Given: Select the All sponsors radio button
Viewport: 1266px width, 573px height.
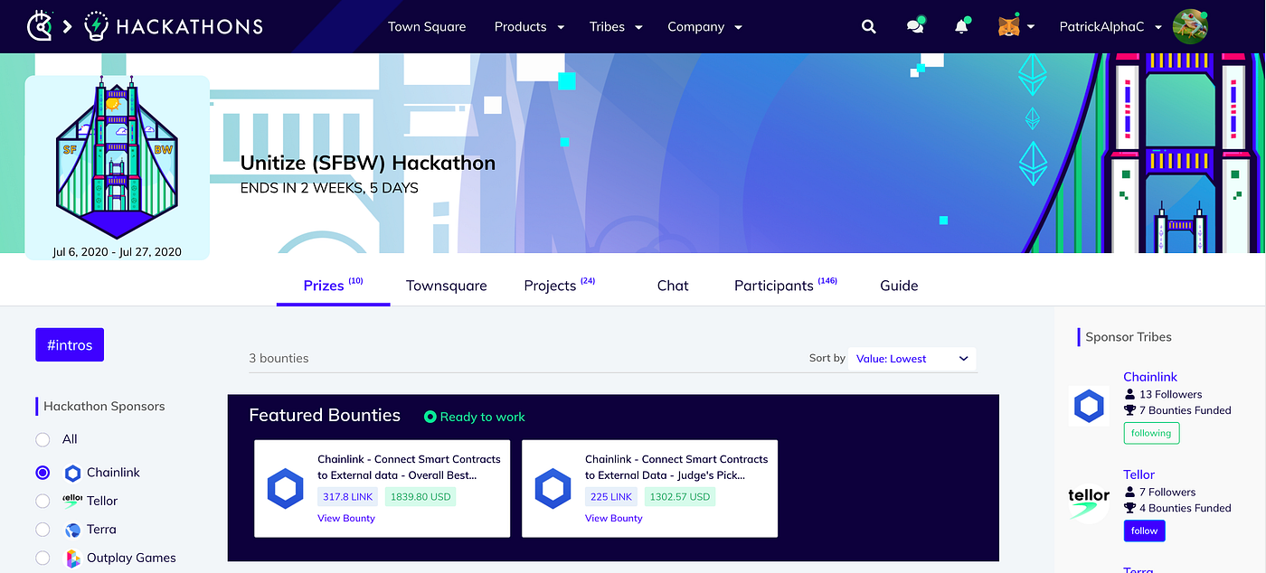Looking at the screenshot, I should click(43, 439).
